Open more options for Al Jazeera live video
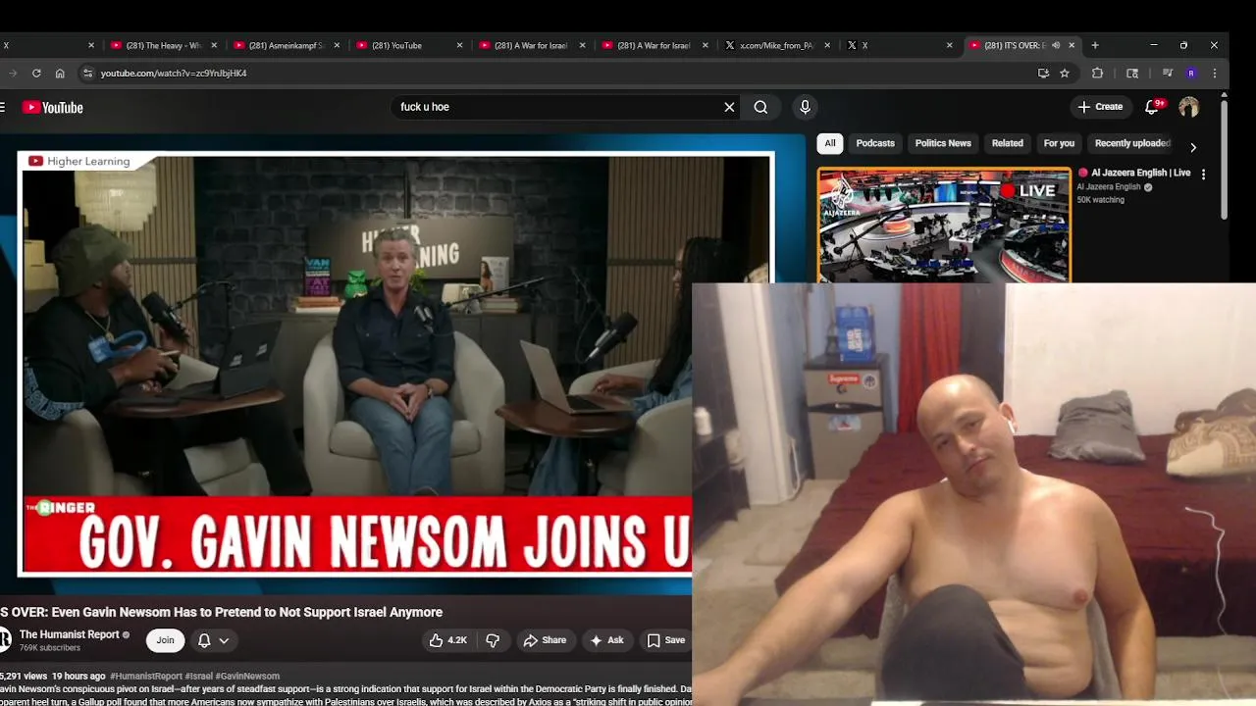 pyautogui.click(x=1203, y=174)
